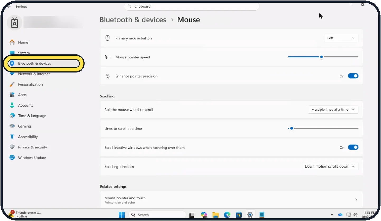The image size is (381, 221).
Task: Open the Primary mouse button dropdown
Action: pos(341,38)
